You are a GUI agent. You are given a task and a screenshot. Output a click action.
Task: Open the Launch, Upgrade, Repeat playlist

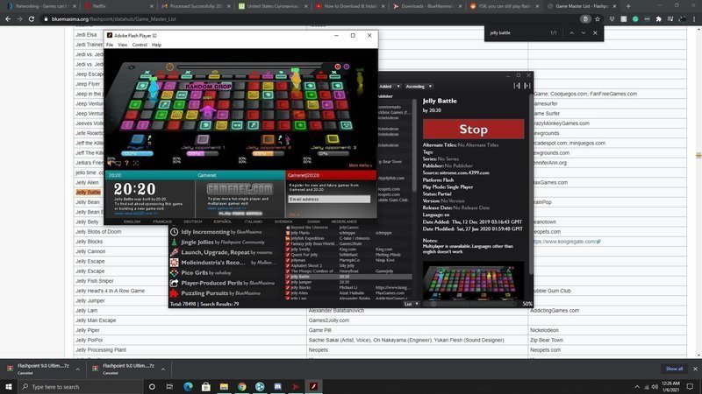[x=222, y=252]
